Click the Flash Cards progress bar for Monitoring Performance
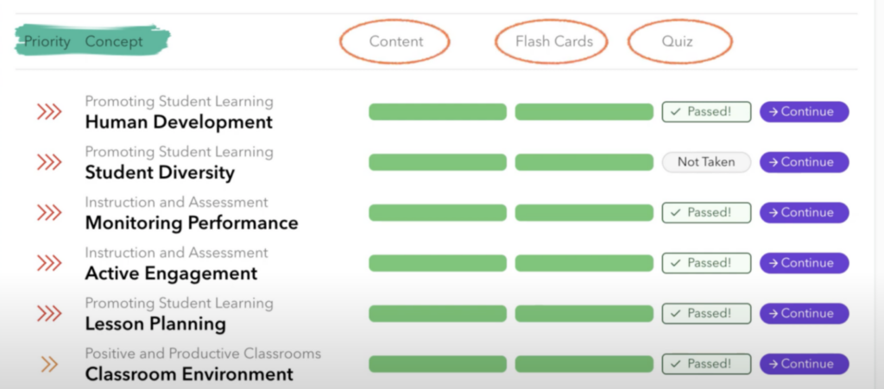Viewport: 884px width, 389px height. pyautogui.click(x=584, y=212)
